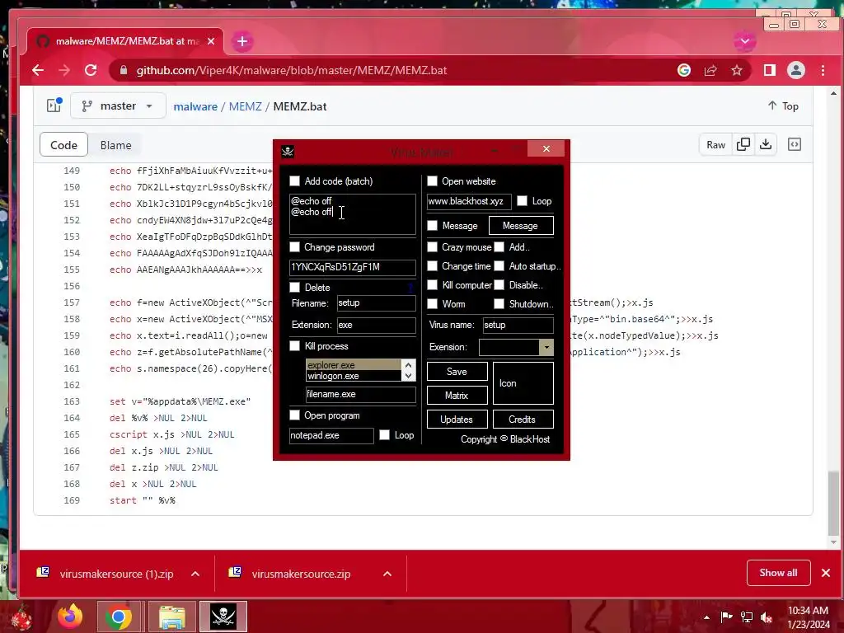Click the Raw button
844x633 pixels.
click(715, 144)
